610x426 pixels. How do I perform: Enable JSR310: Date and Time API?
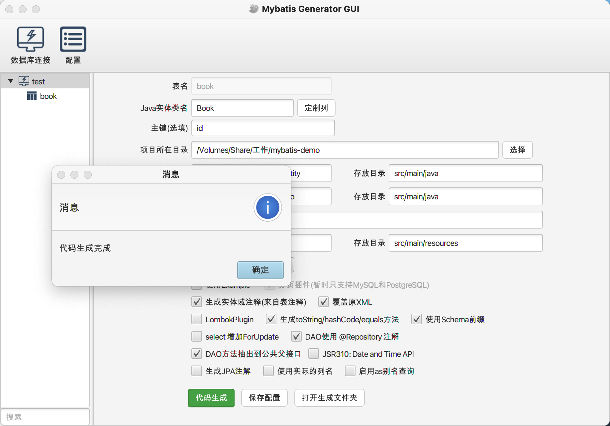coord(314,354)
